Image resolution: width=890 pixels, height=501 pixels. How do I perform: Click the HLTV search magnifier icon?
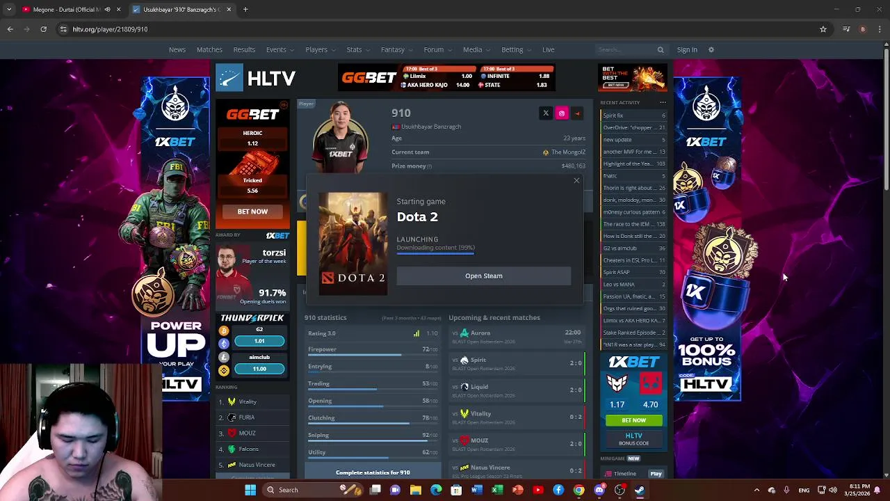click(661, 49)
